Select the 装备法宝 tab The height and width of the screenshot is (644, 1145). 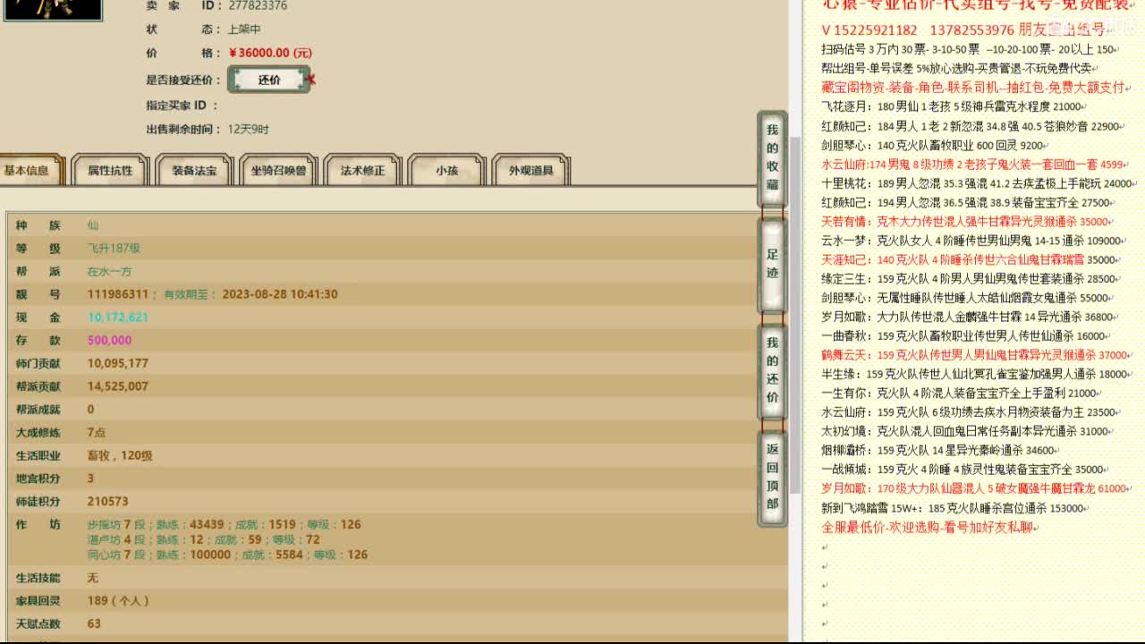click(x=194, y=170)
